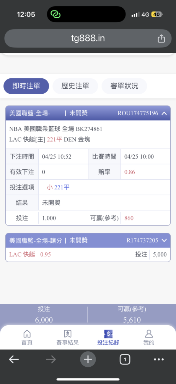Collapse bet slip ROU174775196
Viewport: 176px width, 384px height.
coord(164,113)
